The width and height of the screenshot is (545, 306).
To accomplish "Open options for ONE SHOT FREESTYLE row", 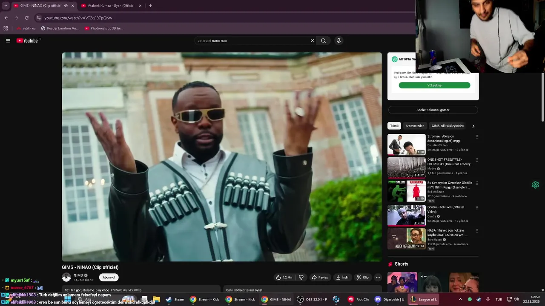I will pyautogui.click(x=477, y=160).
